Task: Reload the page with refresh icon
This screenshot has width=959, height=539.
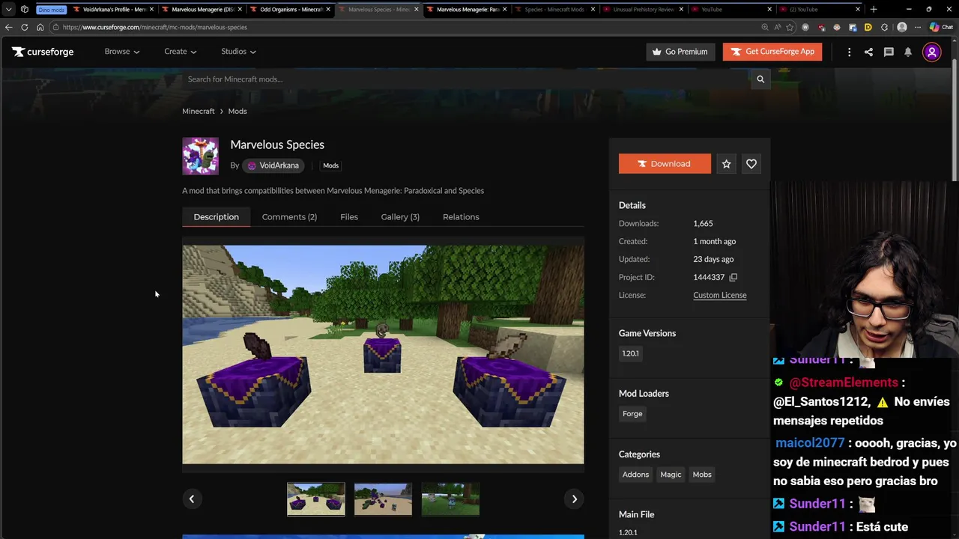Action: coord(24,27)
